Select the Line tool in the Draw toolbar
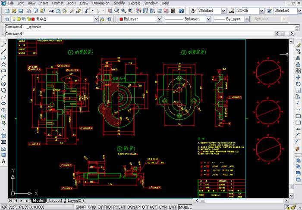 pyautogui.click(x=3, y=45)
